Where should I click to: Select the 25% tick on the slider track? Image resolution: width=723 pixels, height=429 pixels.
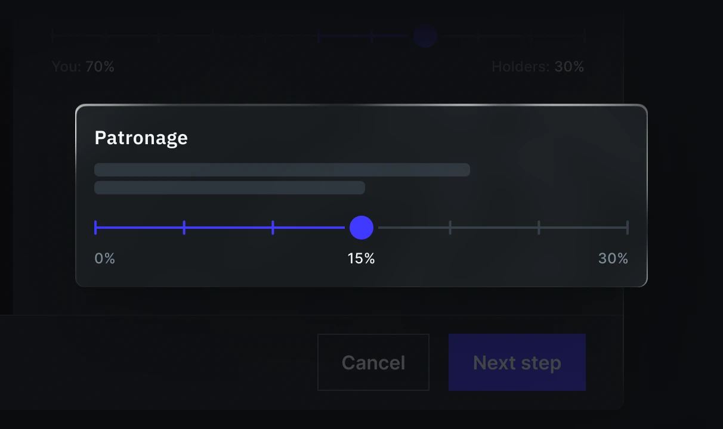coord(539,228)
